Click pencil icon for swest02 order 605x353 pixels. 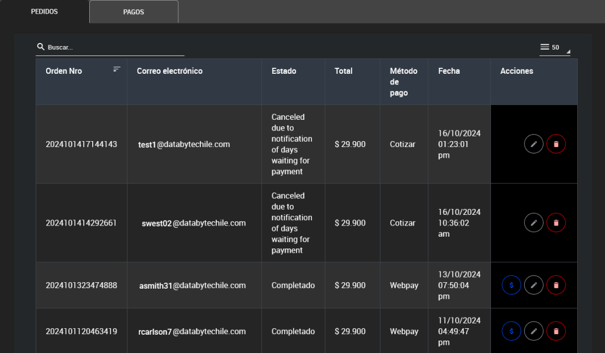(534, 223)
